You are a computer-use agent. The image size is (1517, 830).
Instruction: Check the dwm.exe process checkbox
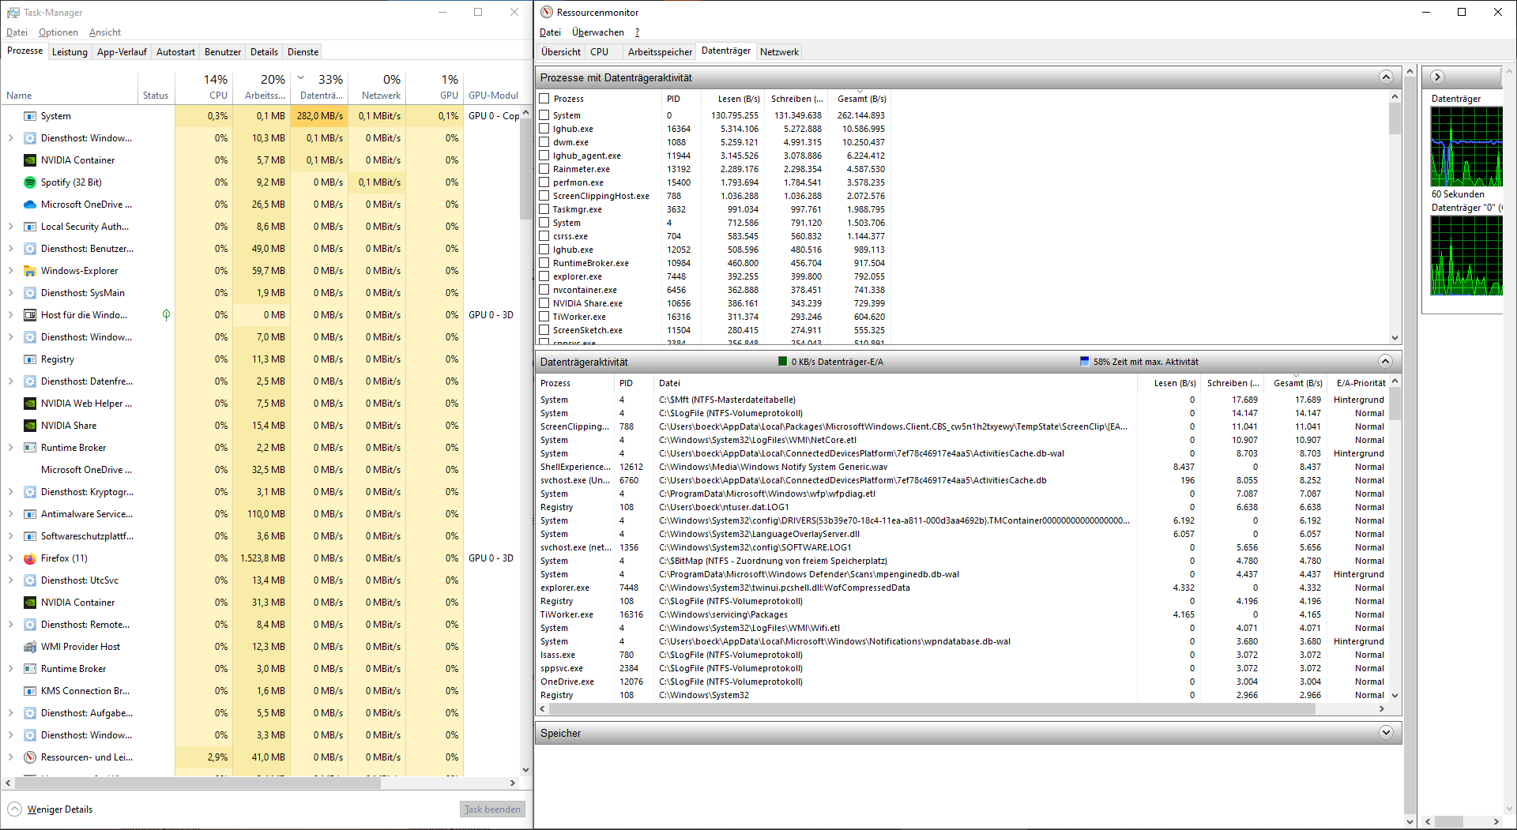pos(544,142)
